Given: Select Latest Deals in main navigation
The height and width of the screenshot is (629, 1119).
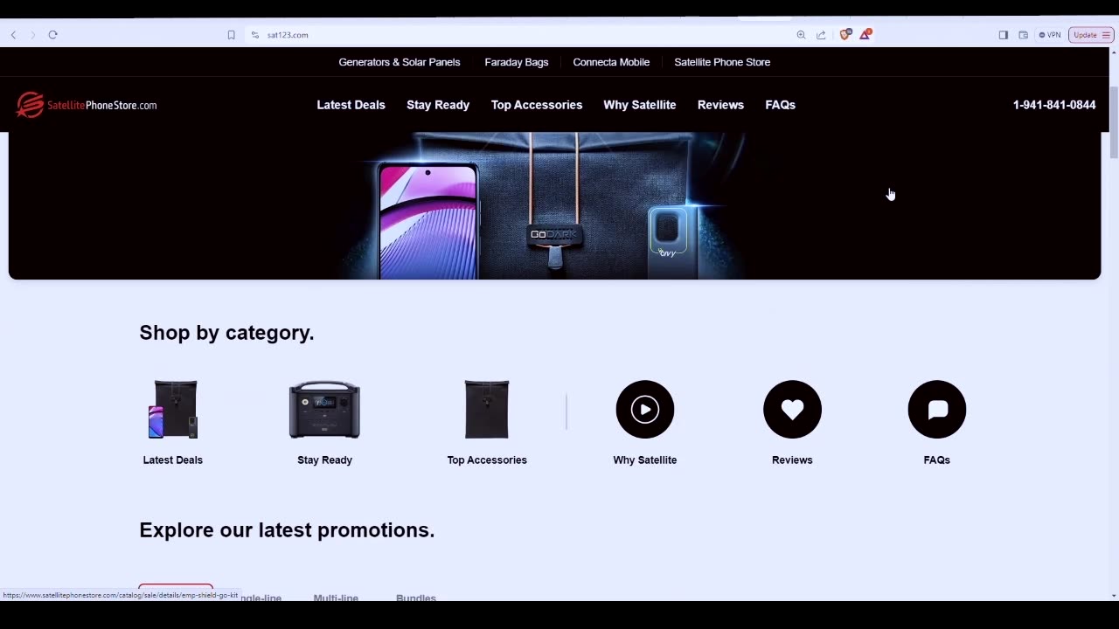Looking at the screenshot, I should pyautogui.click(x=351, y=105).
